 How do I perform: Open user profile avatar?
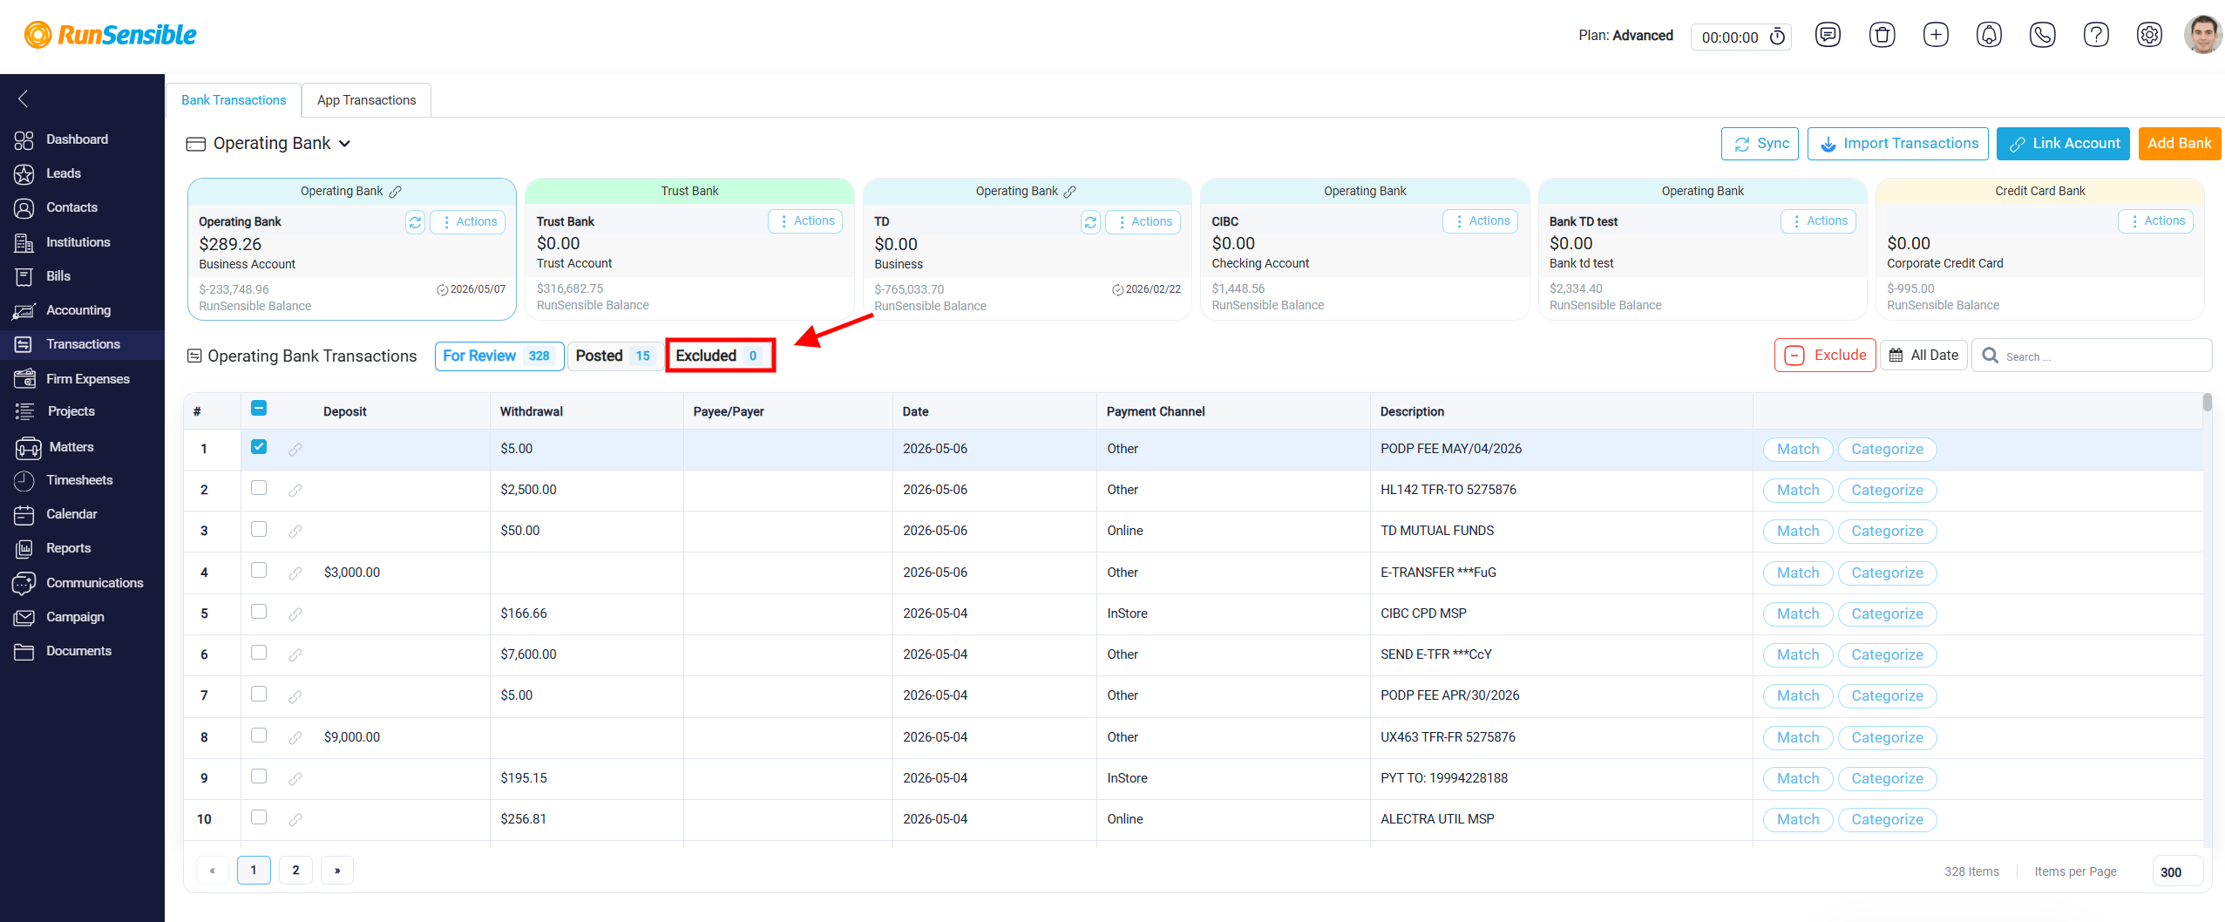coord(2202,35)
